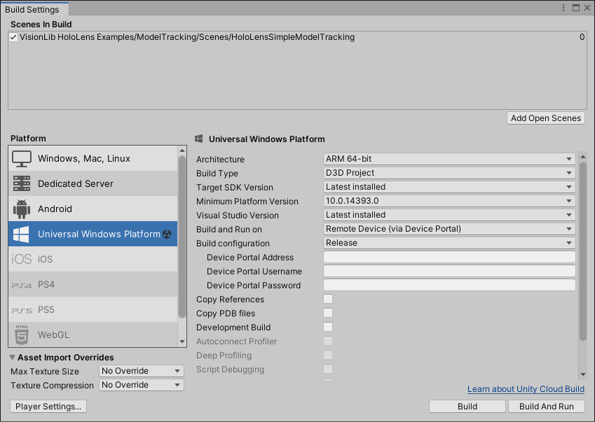Click the PS4 logo icon
Image resolution: width=595 pixels, height=422 pixels.
(x=22, y=286)
